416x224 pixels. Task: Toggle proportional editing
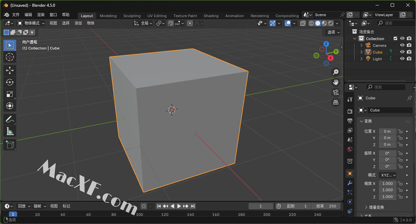(x=190, y=23)
